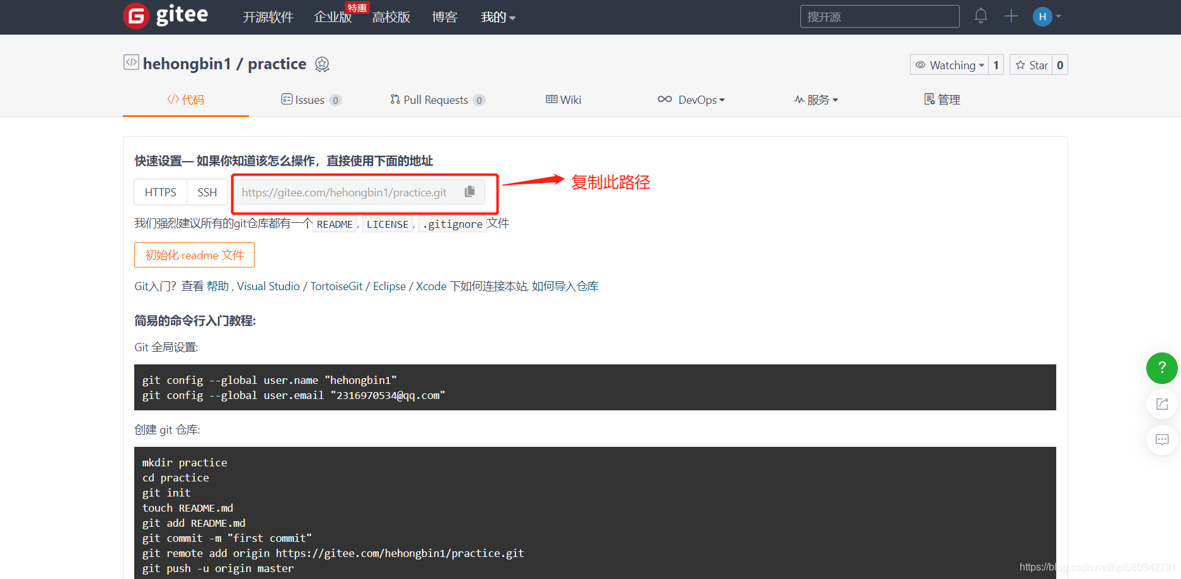Click the star count 0
The width and height of the screenshot is (1181, 579).
click(1060, 65)
